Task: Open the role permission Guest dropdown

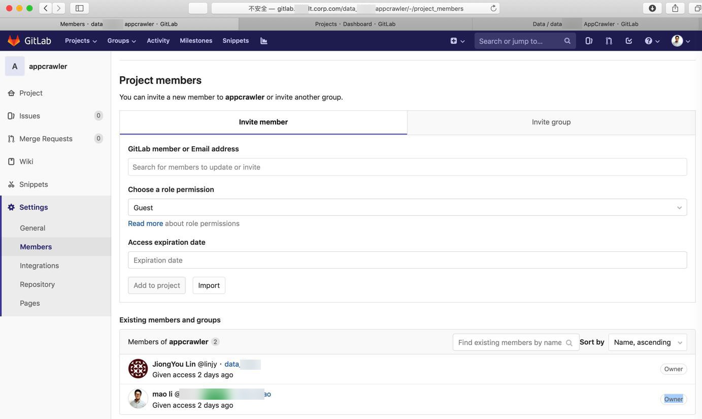Action: pyautogui.click(x=408, y=207)
